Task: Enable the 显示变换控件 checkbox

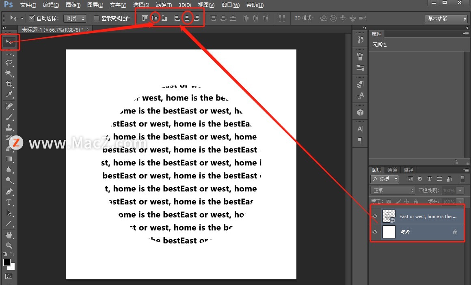Action: click(x=96, y=18)
